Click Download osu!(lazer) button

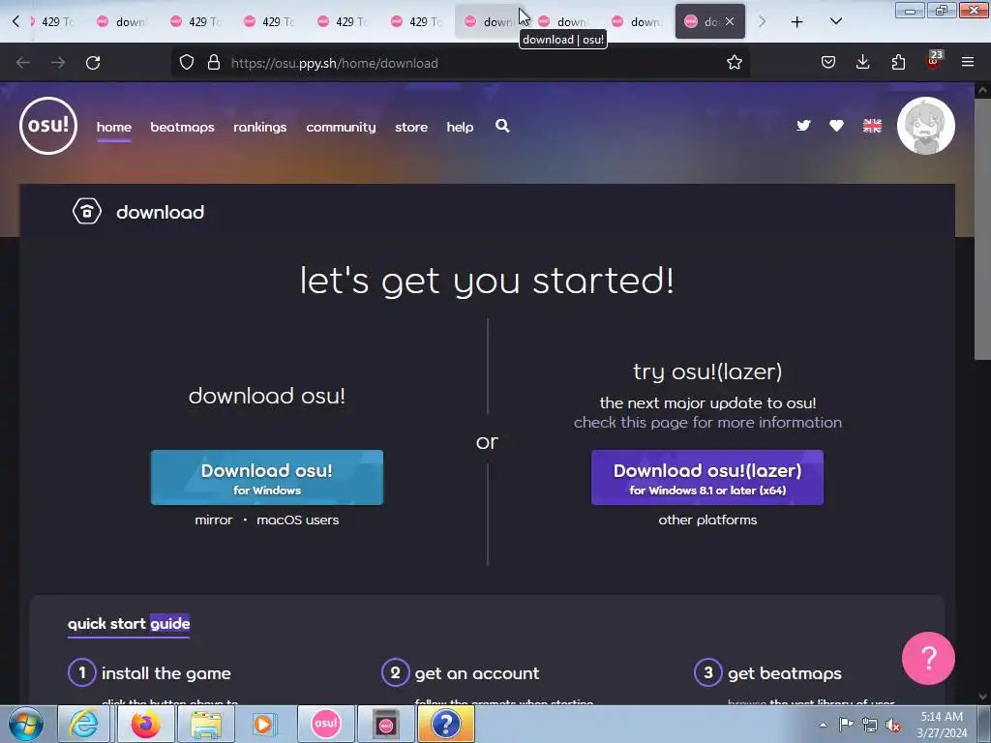707,478
